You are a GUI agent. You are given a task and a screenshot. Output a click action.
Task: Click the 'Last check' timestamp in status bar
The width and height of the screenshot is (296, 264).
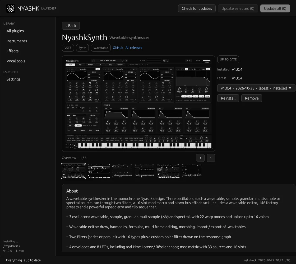pyautogui.click(x=266, y=260)
